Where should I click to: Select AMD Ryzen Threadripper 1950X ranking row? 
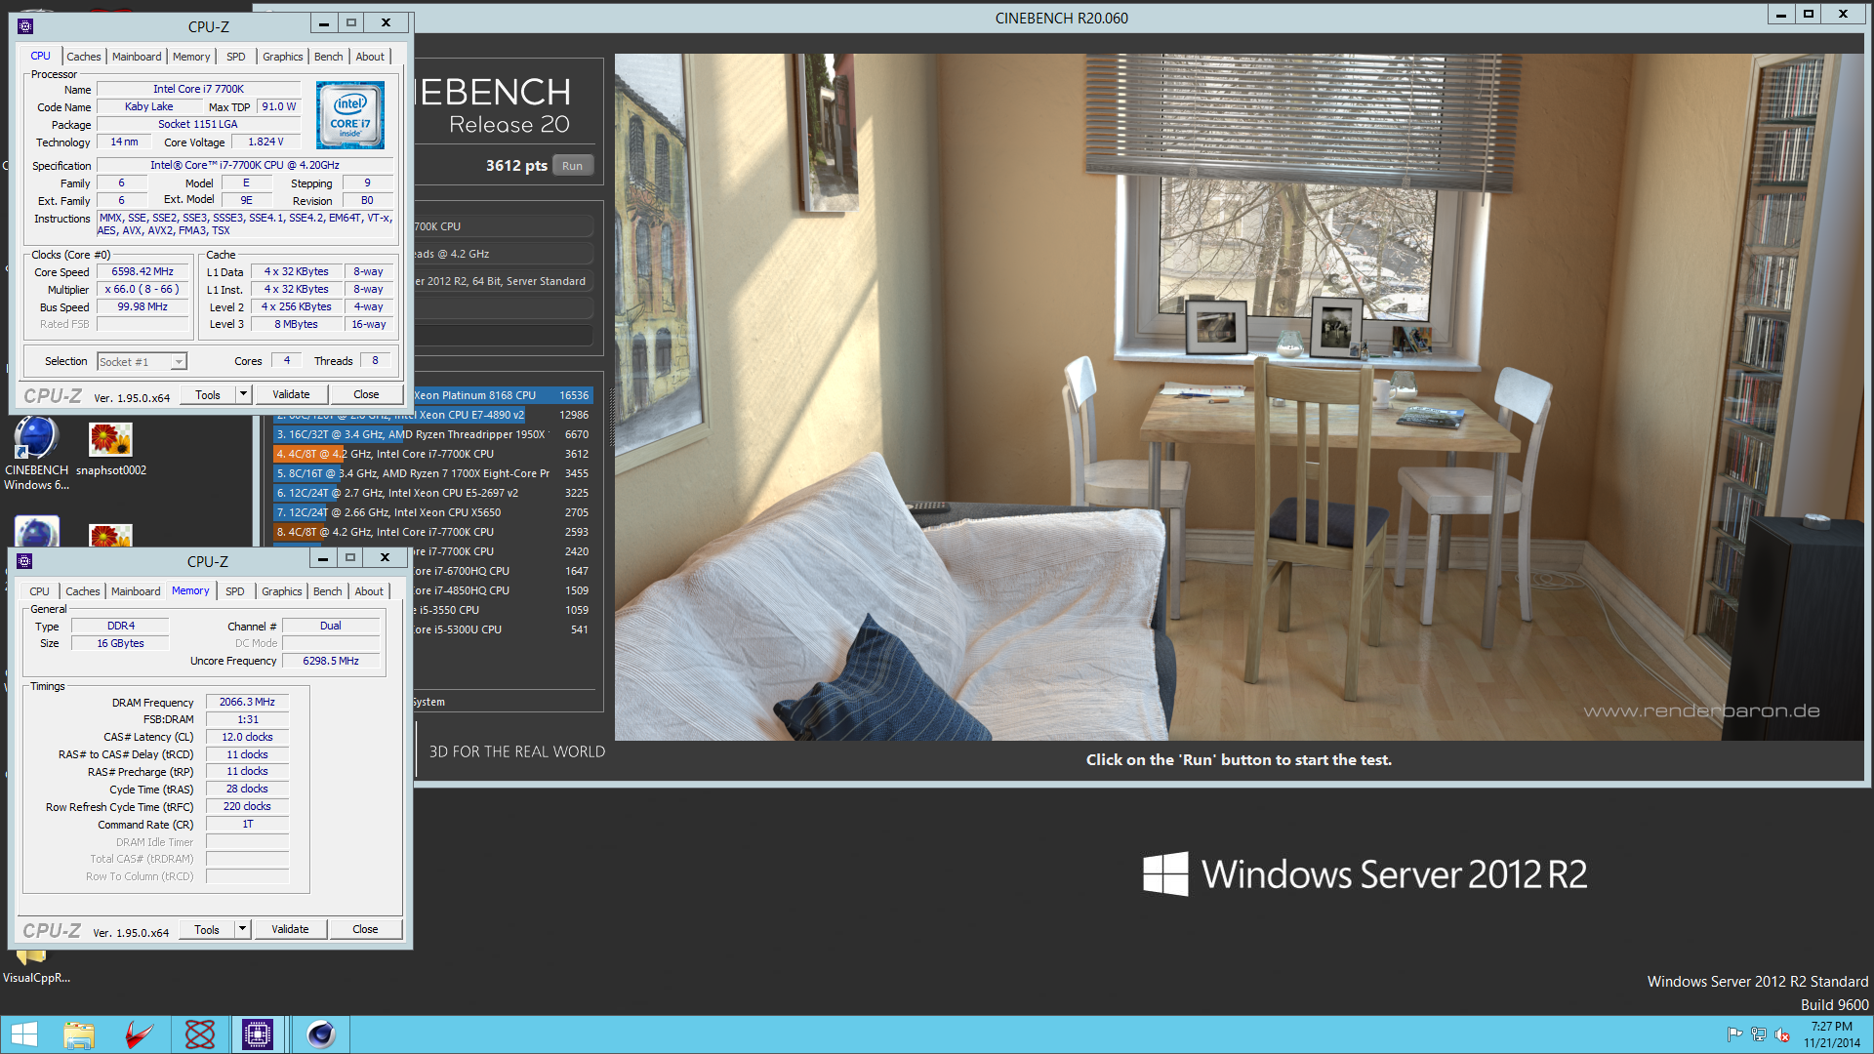tap(432, 434)
